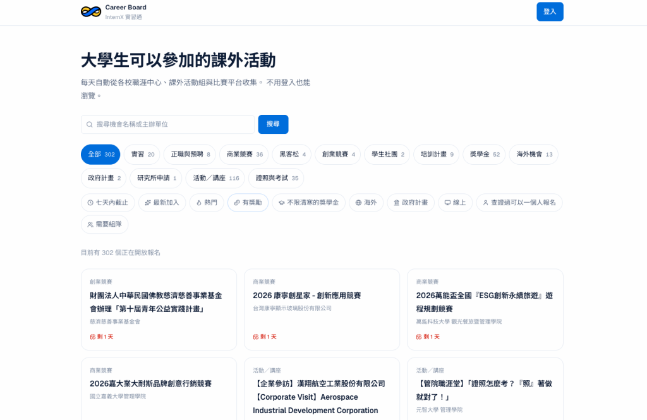This screenshot has width=647, height=420.
Task: Click the person icon on 查證過可以一個人報名 chip
Action: pos(486,203)
